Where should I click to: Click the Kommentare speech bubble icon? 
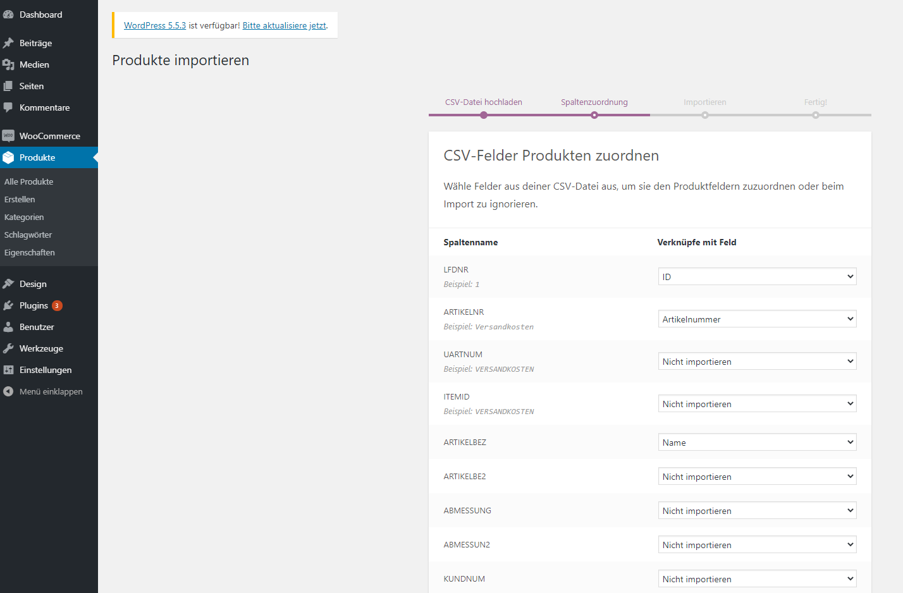8,107
